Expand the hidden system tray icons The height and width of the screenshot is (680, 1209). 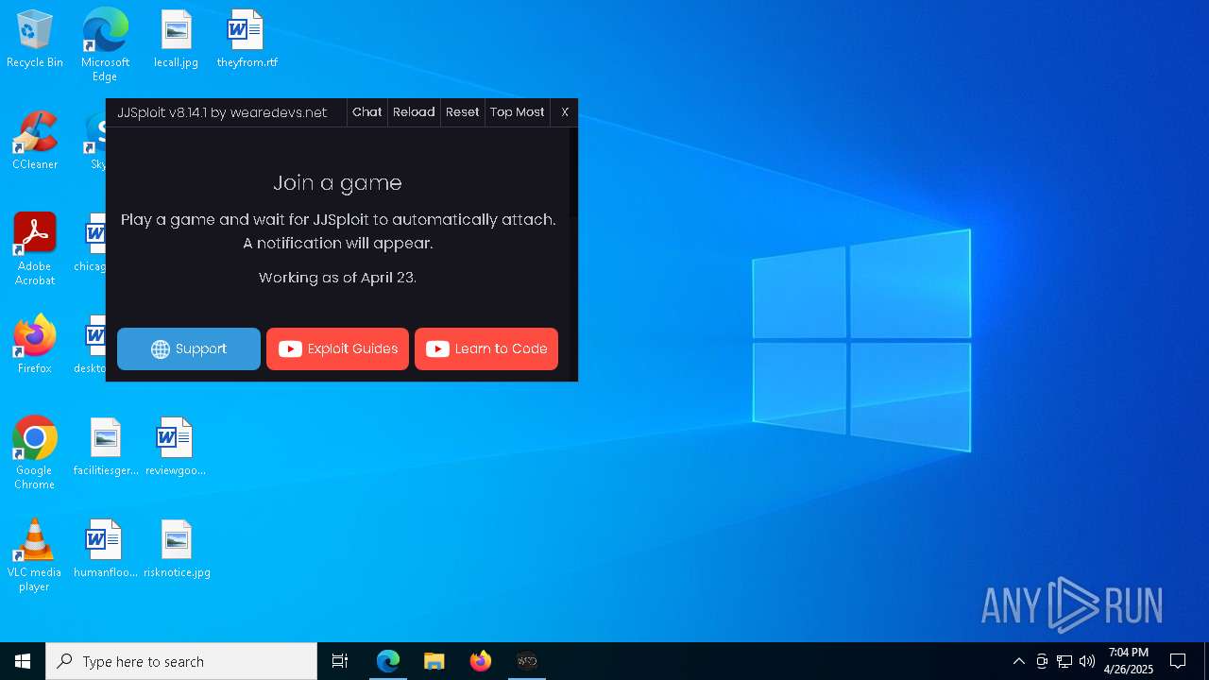[x=1018, y=661]
